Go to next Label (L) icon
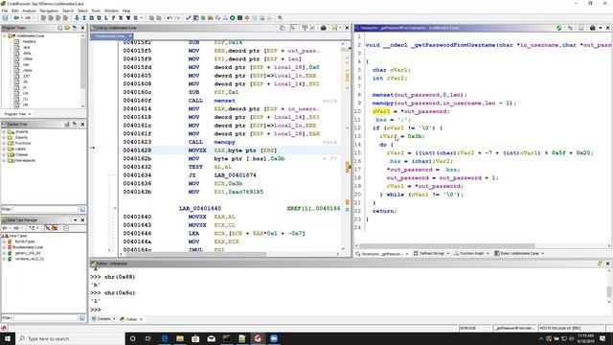This screenshot has width=613, height=345. (106, 18)
